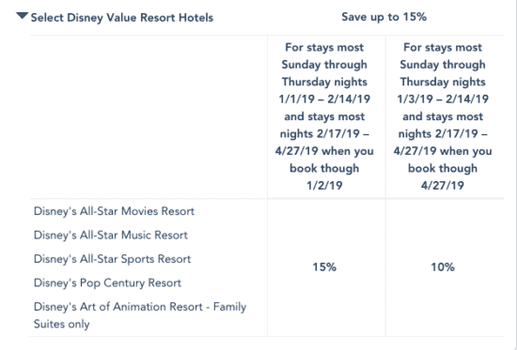The width and height of the screenshot is (517, 350).
Task: Click the Save up to 15% text
Action: point(384,17)
